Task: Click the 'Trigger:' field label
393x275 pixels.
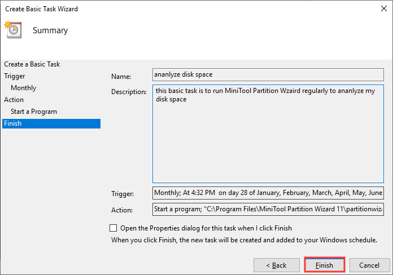Action: tap(123, 194)
